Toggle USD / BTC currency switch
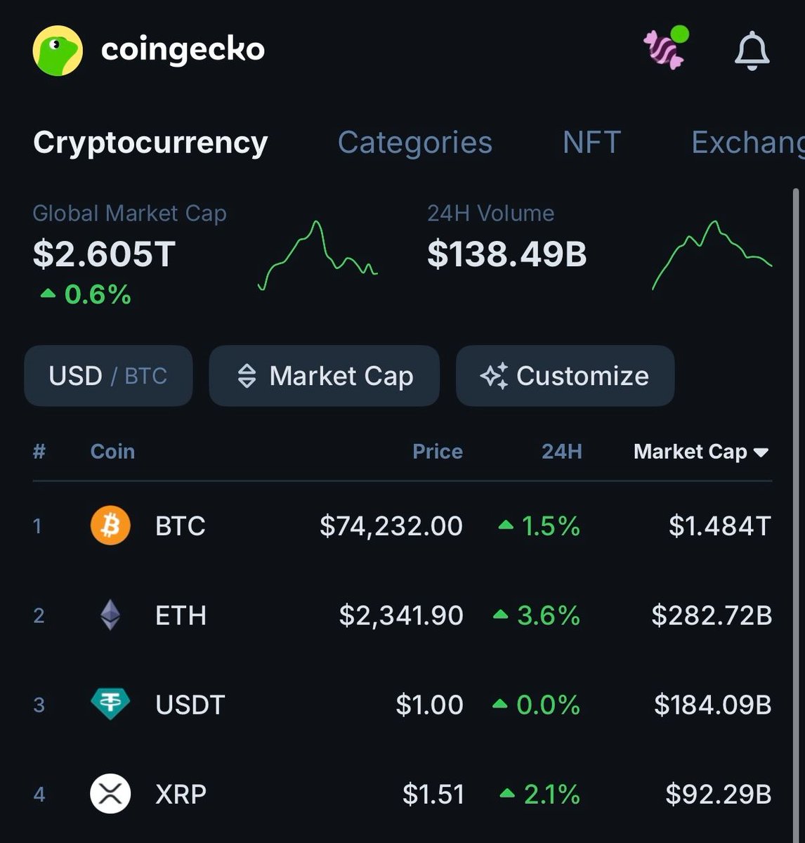 click(x=108, y=376)
